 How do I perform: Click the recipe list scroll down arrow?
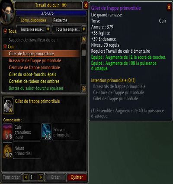84,89
